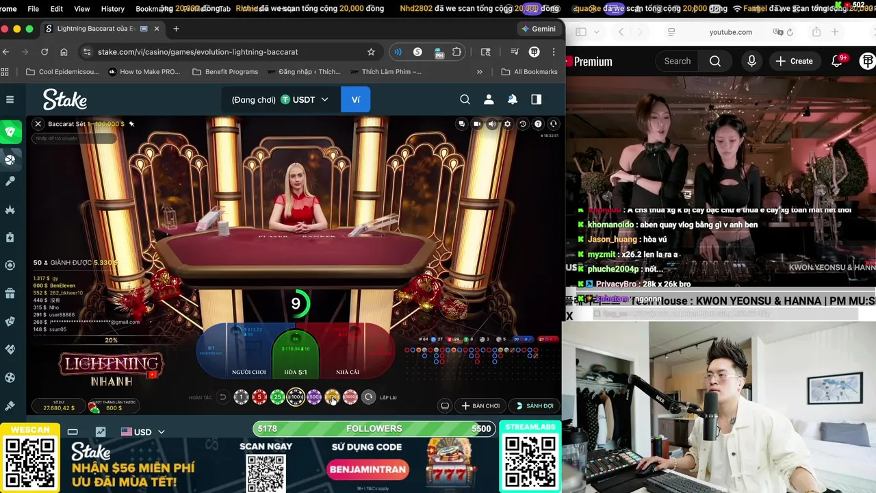Viewport: 876px width, 493px height.
Task: Open the Stake hamburger sidebar menu
Action: [10, 99]
